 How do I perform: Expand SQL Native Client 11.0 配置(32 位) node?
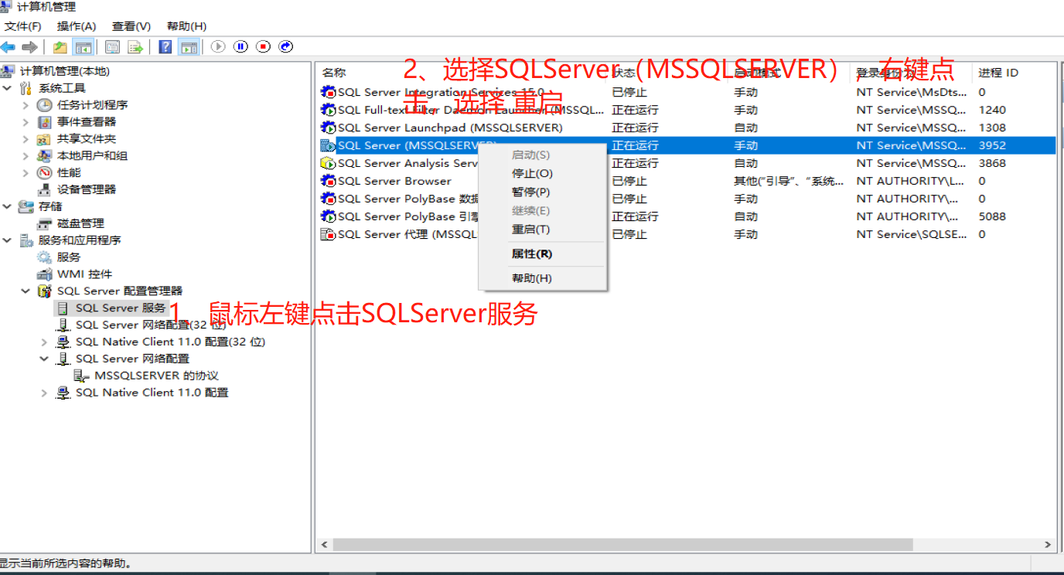[44, 342]
